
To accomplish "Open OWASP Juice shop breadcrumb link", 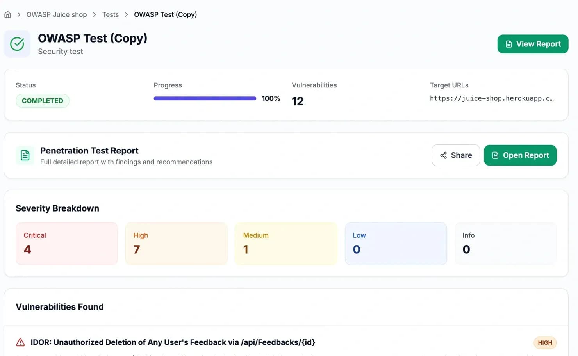I will click(x=57, y=15).
